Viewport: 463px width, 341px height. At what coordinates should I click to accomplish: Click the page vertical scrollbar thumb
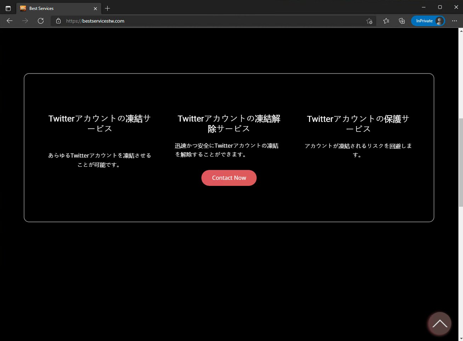tap(461, 163)
